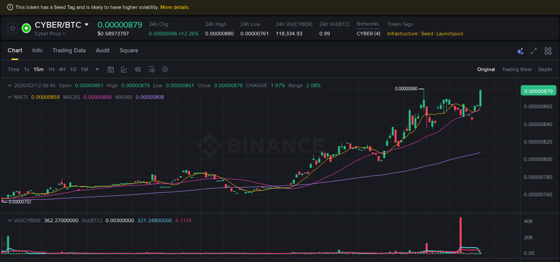Image resolution: width=560 pixels, height=262 pixels.
Task: Click the favorite star icon next to CYBER/BTC
Action: click(13, 28)
